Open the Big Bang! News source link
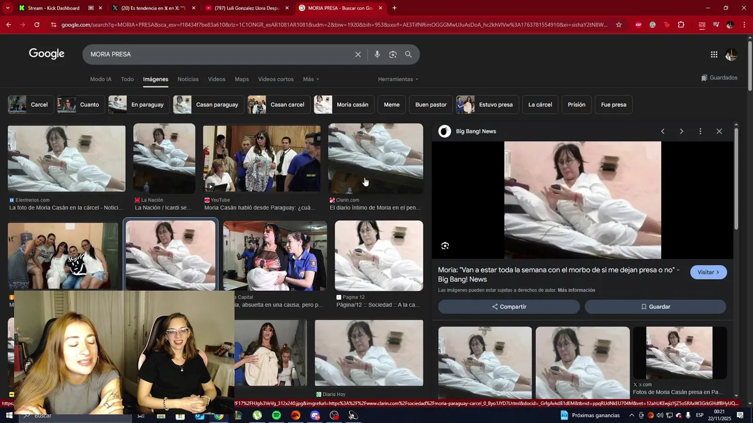Viewport: 753px width, 423px height. tap(476, 131)
